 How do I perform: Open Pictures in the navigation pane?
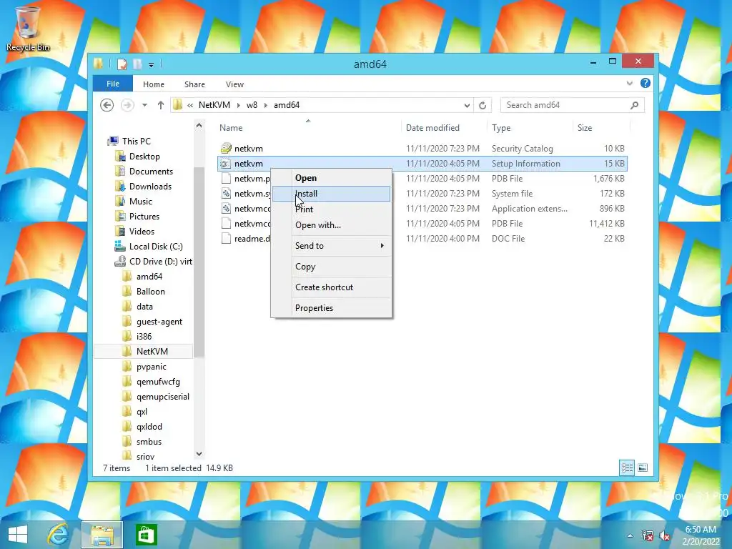pyautogui.click(x=144, y=216)
